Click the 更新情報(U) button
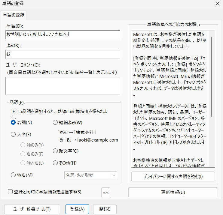223x215 pixels. [x=173, y=192]
